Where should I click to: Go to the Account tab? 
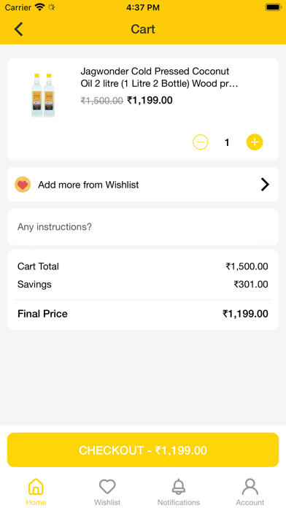click(250, 491)
